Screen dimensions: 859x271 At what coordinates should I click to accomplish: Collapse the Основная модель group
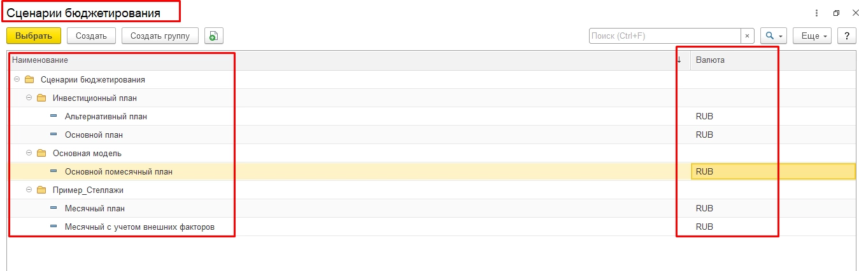29,154
